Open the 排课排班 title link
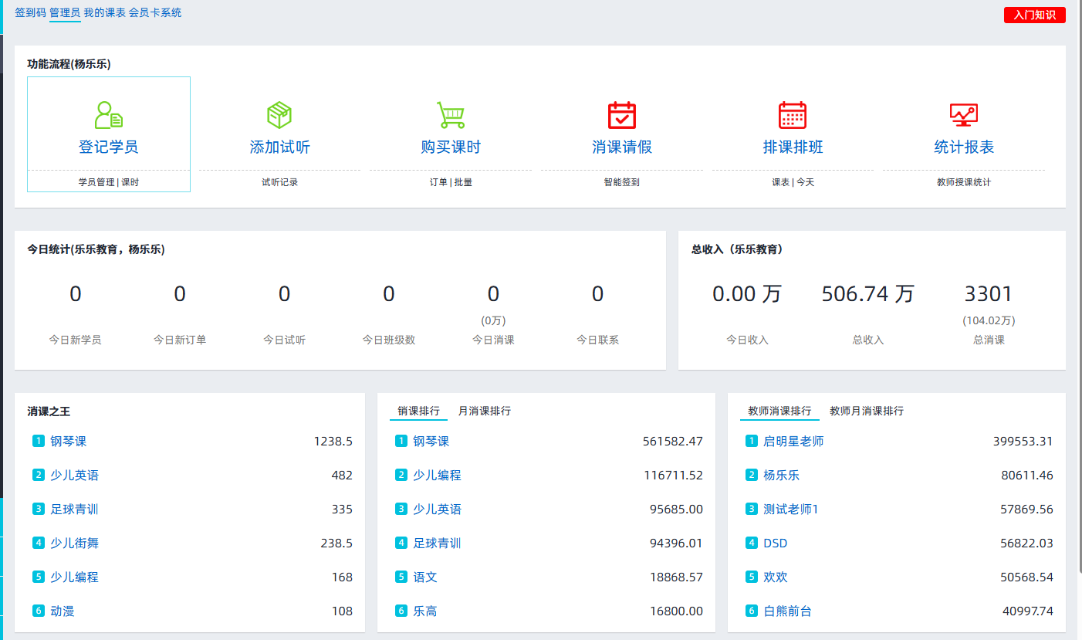 point(793,147)
